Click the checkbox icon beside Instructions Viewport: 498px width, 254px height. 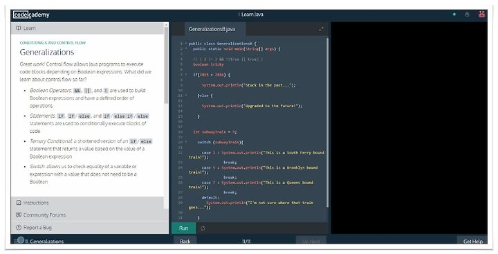click(19, 203)
